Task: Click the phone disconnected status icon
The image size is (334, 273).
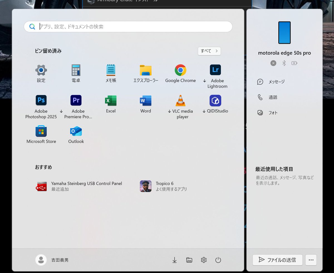Action: click(x=273, y=63)
